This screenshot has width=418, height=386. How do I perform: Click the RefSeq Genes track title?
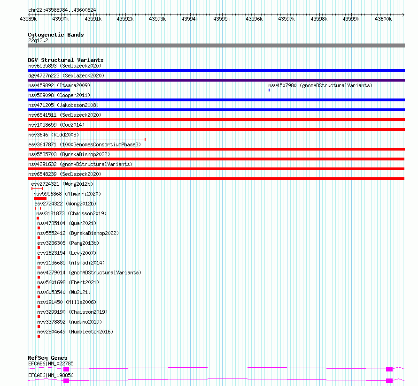[x=47, y=358]
